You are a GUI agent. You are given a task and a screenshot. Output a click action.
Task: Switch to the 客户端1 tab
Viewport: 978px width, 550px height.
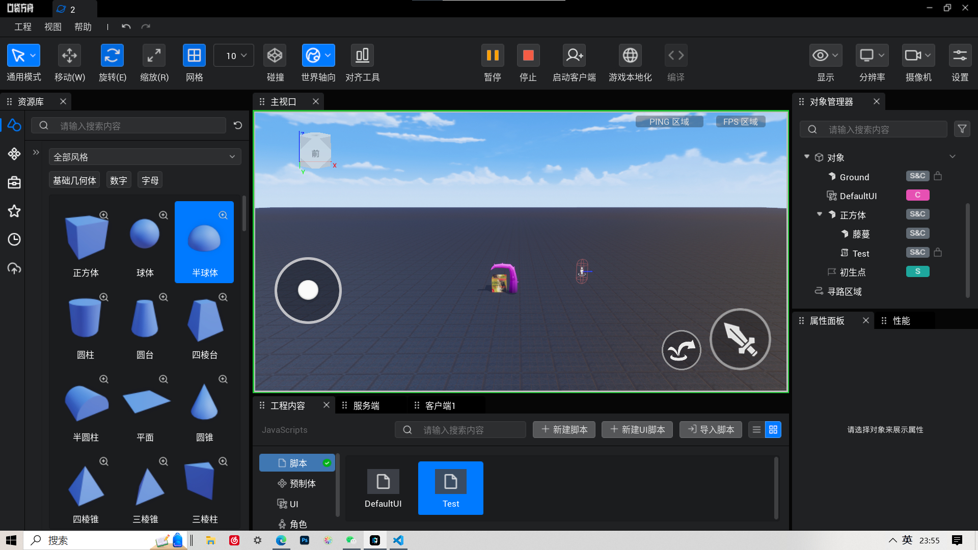pos(440,406)
